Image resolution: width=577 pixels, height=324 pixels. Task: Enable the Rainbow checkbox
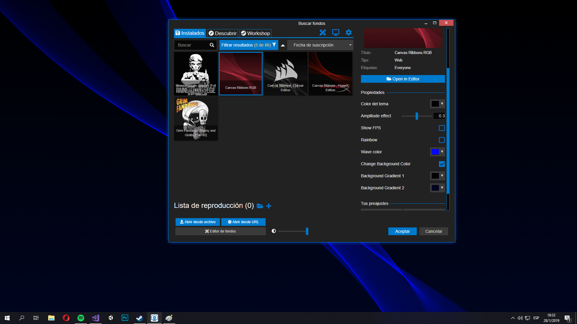(x=441, y=140)
